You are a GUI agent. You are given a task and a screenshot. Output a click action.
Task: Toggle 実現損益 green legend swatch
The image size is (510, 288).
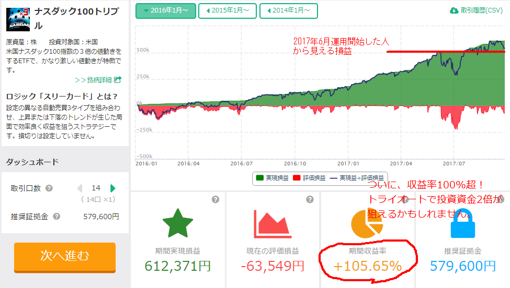coord(259,178)
